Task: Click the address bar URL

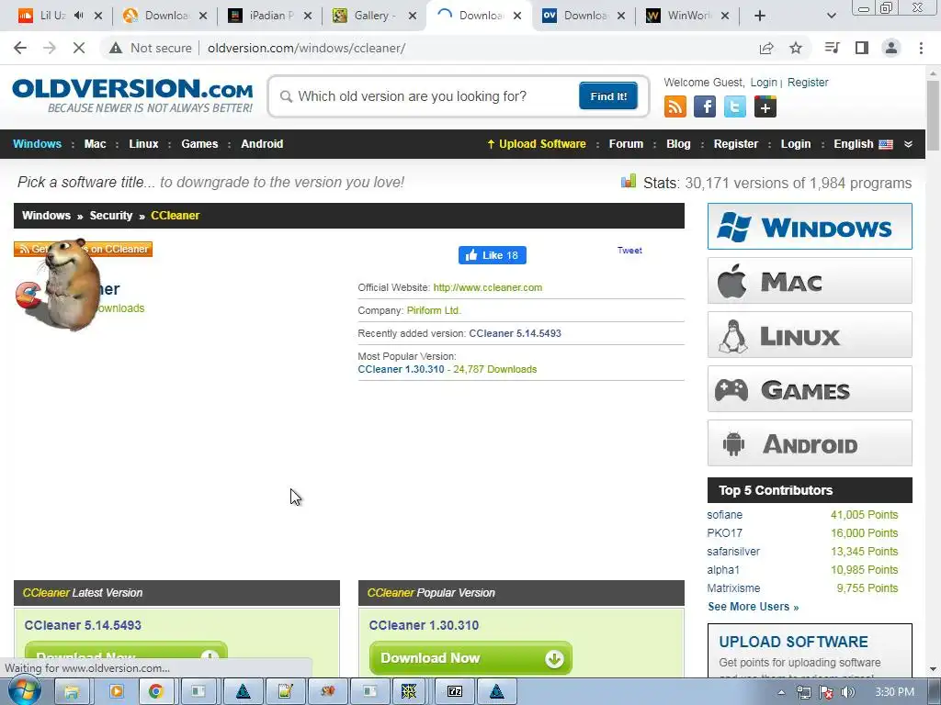Action: coord(306,48)
